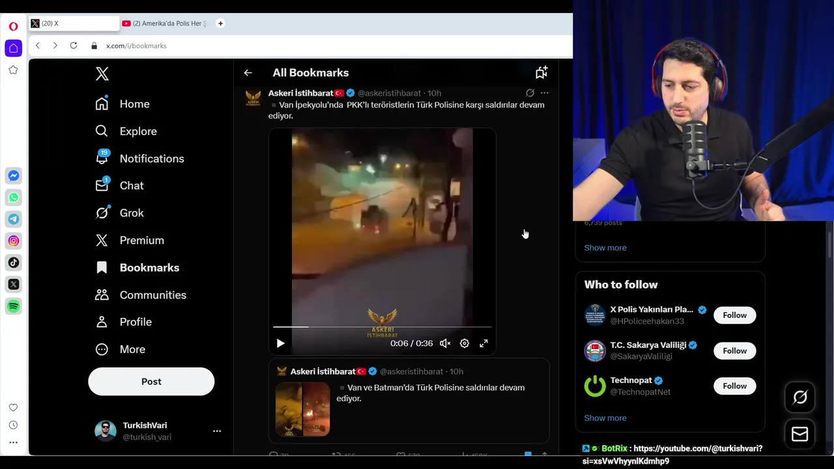The image size is (834, 469).
Task: Open Bookmarks in X navigation
Action: pos(137,268)
